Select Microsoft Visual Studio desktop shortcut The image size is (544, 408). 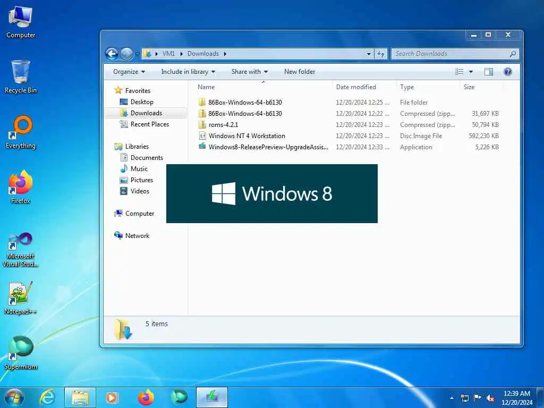21,250
